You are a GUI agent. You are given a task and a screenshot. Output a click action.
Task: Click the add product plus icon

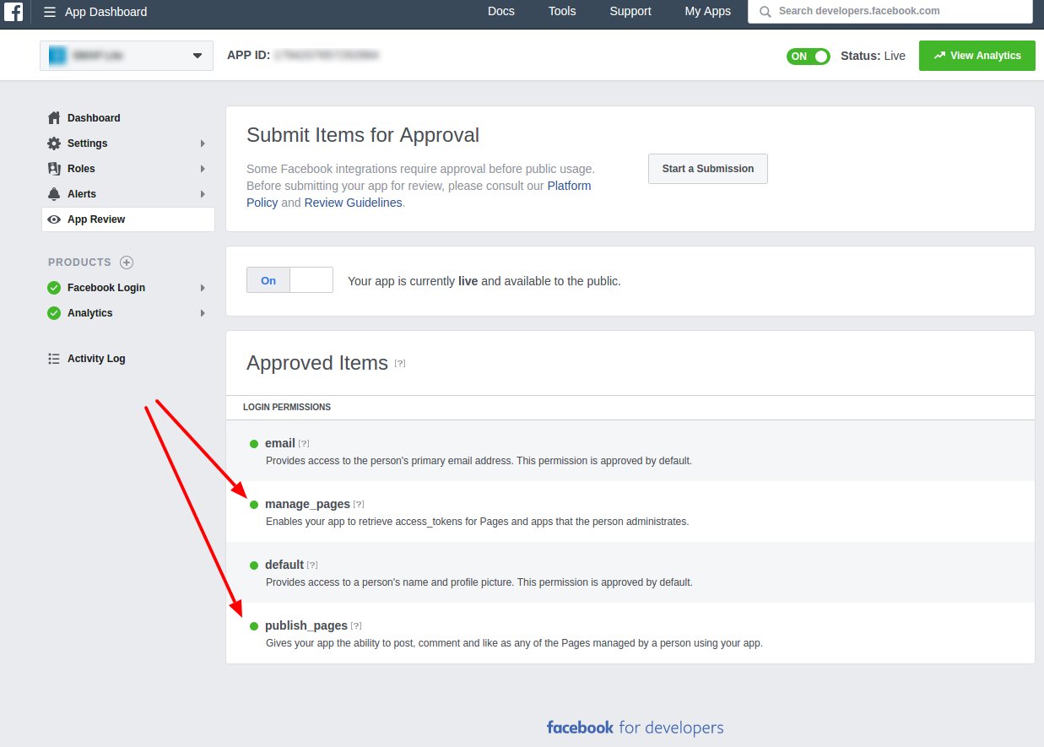(x=127, y=263)
